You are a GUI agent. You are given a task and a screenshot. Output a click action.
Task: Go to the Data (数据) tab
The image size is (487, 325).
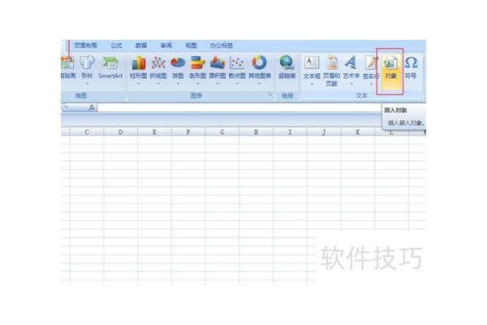[x=141, y=45]
